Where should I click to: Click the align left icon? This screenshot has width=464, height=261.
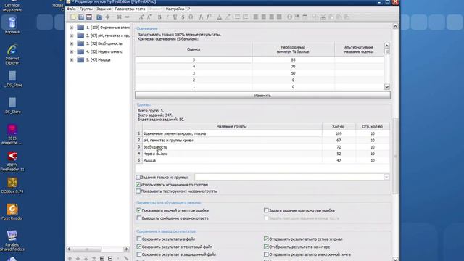tap(256, 17)
